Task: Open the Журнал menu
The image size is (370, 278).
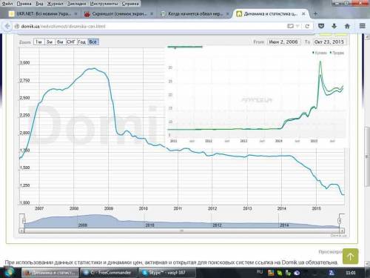Action: coord(55,4)
